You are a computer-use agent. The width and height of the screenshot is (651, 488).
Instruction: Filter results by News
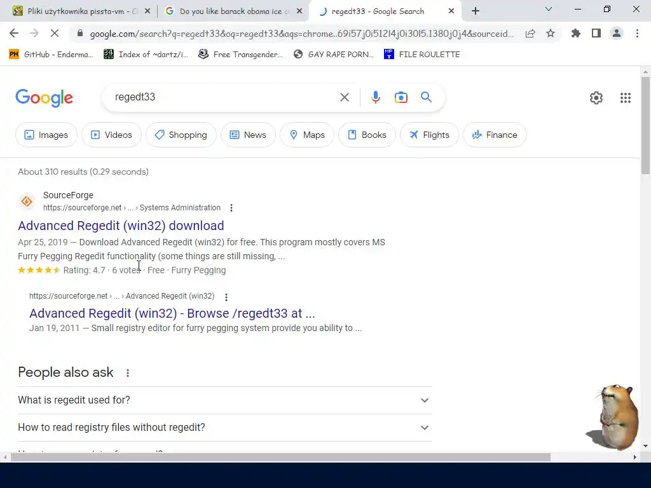click(248, 135)
